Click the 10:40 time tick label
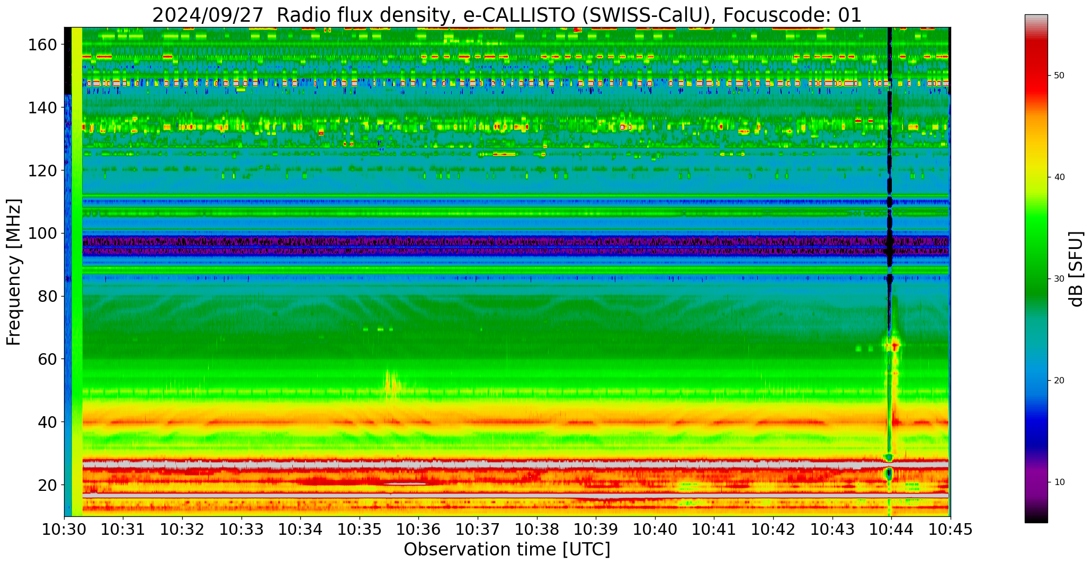Image resolution: width=1092 pixels, height=565 pixels. [655, 530]
